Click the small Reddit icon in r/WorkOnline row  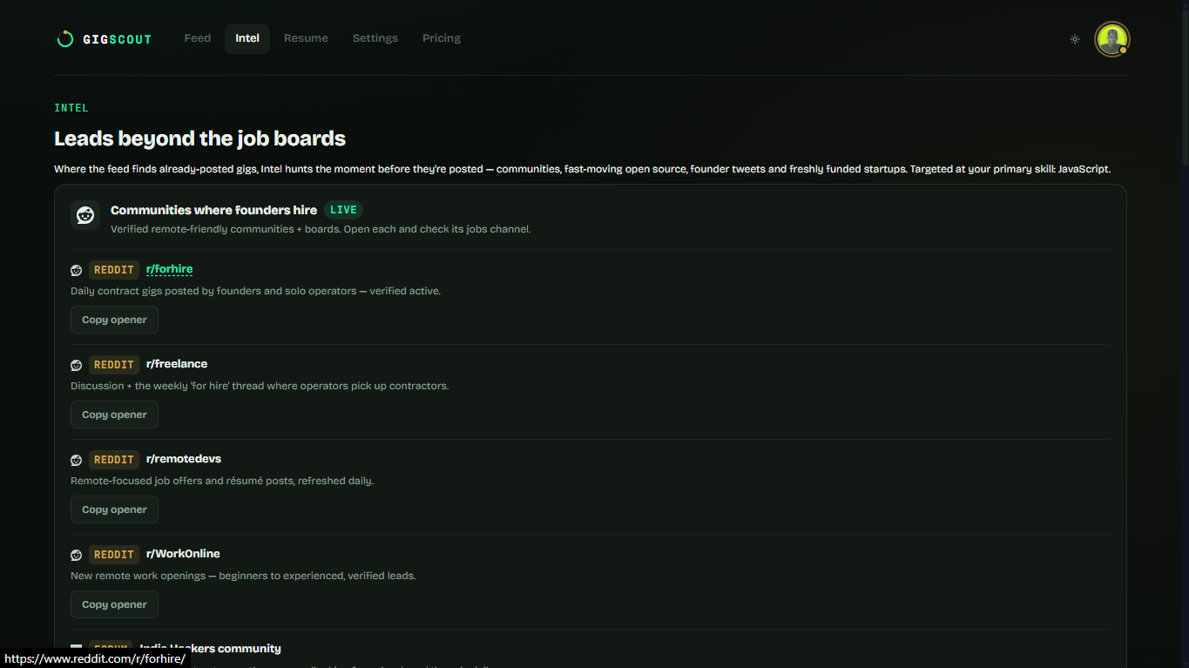click(x=77, y=555)
